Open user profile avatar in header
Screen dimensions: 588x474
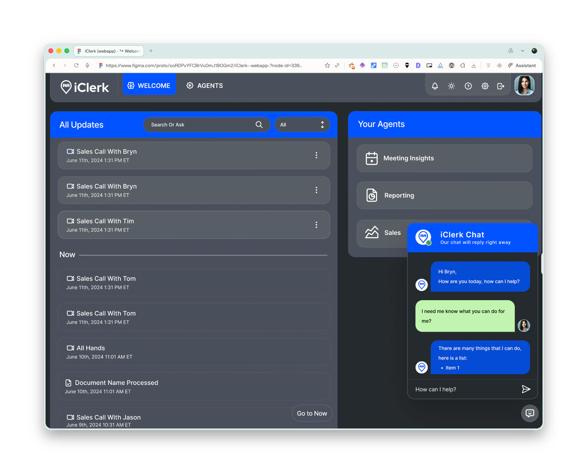(x=524, y=86)
